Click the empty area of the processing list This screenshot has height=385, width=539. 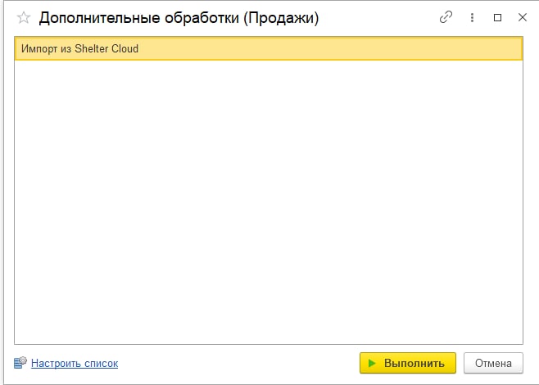point(269,202)
